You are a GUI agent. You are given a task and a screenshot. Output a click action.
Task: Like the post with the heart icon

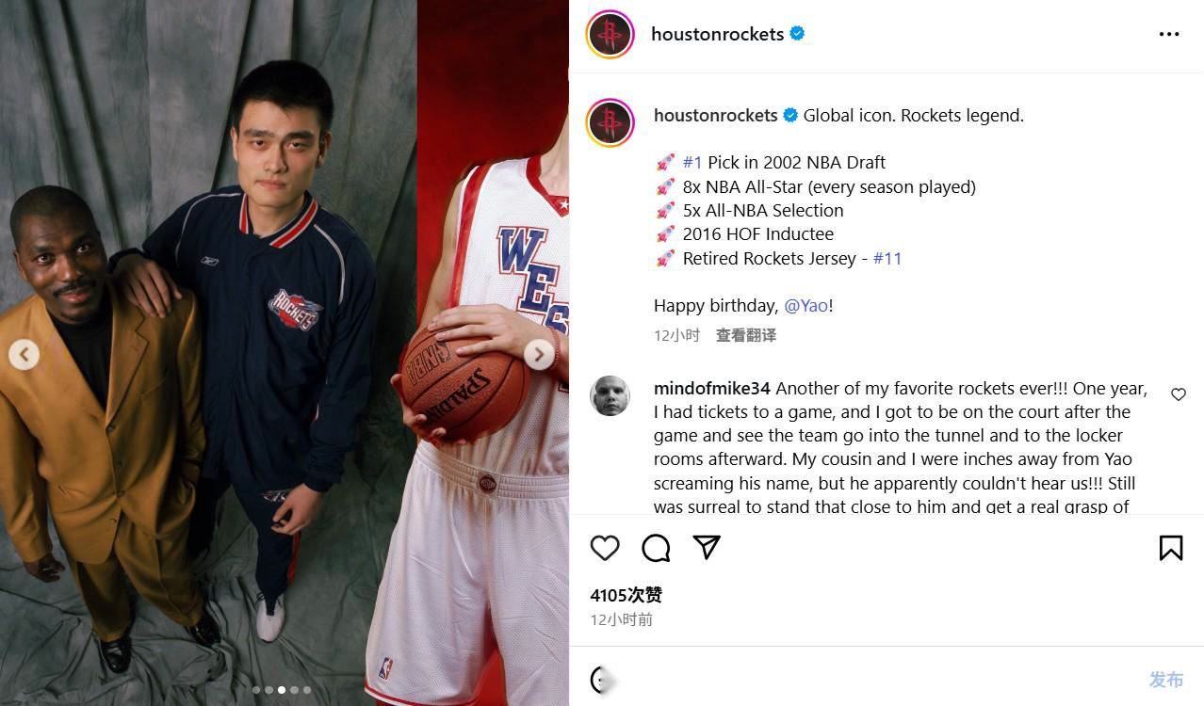pyautogui.click(x=605, y=548)
